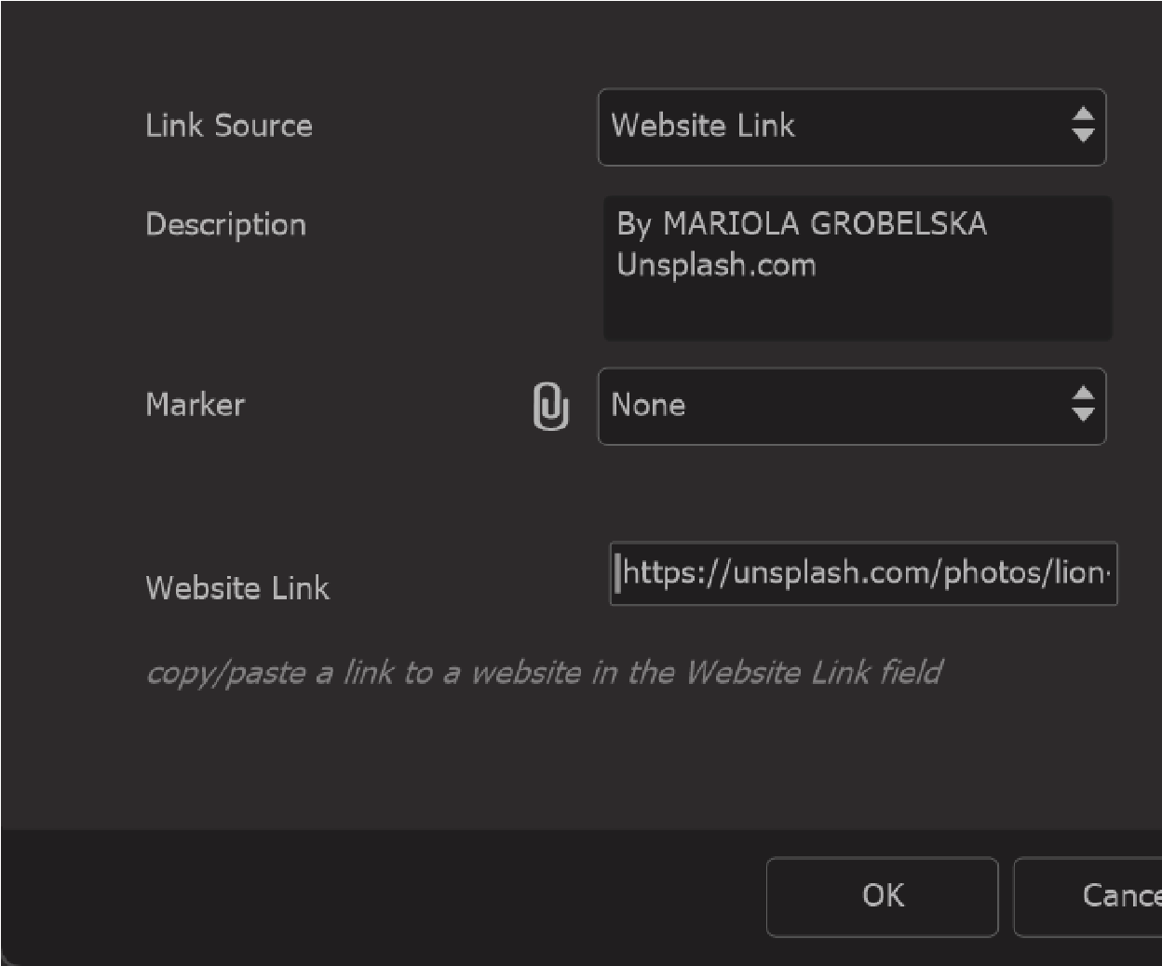Click the Marker dropdown arrows
Viewport: 1162px width, 966px height.
coord(1082,404)
